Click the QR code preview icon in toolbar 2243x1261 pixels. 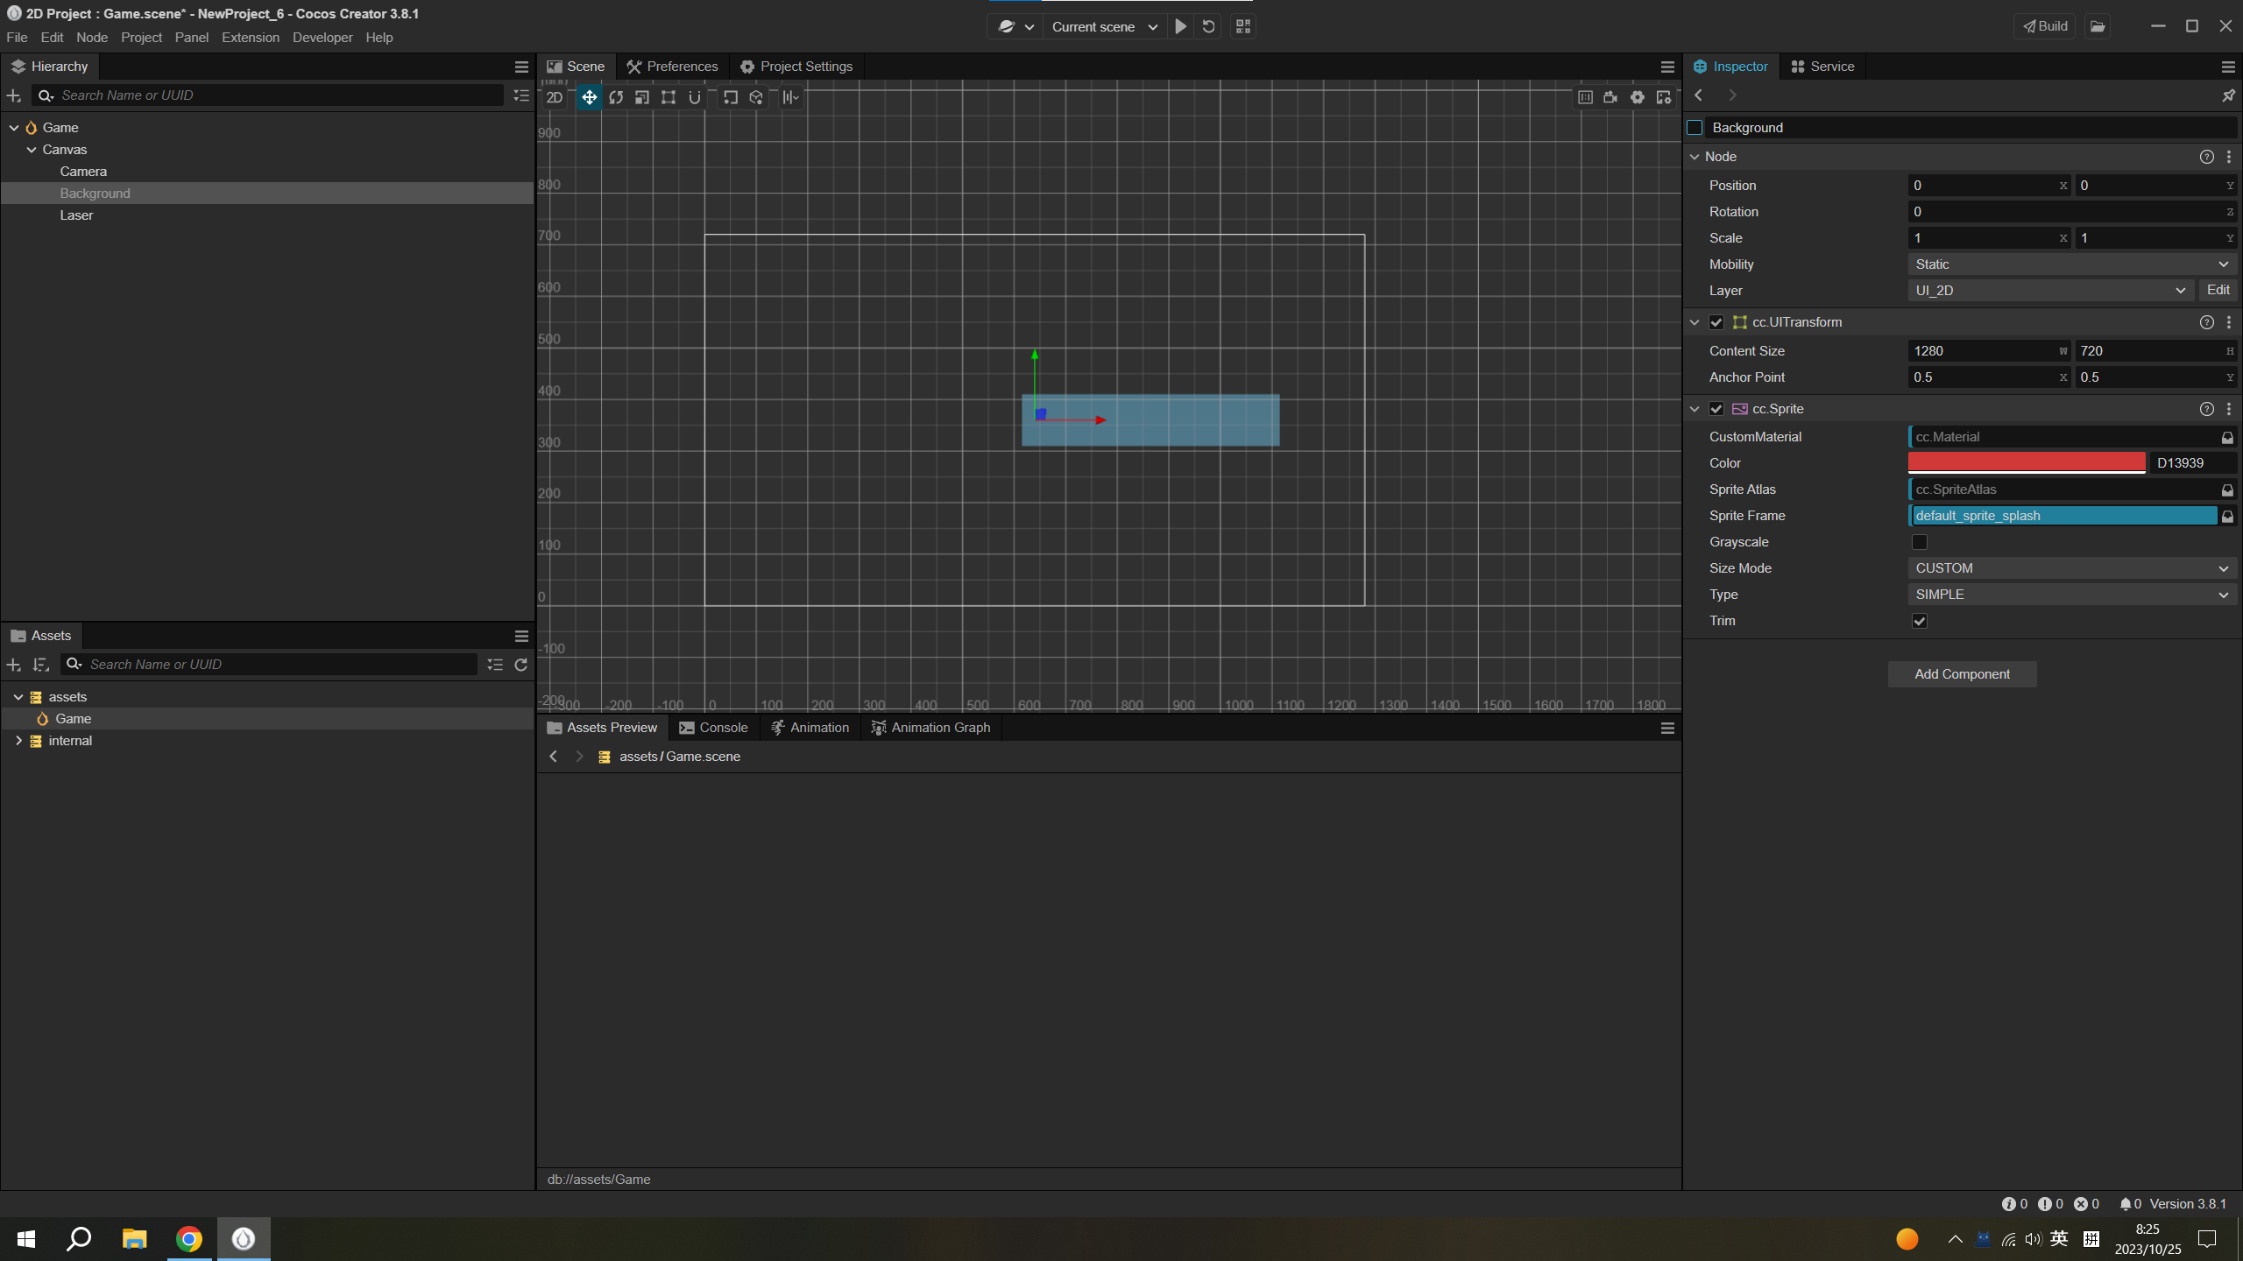click(1242, 26)
